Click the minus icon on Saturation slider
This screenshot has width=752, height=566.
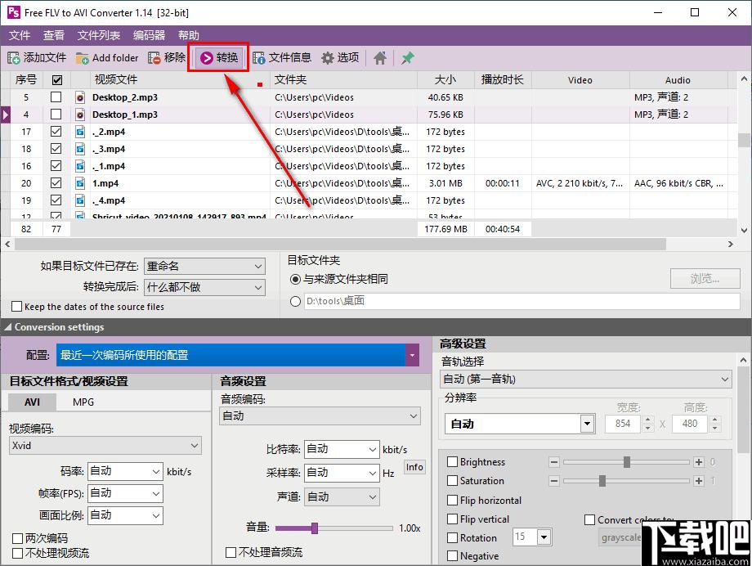554,481
